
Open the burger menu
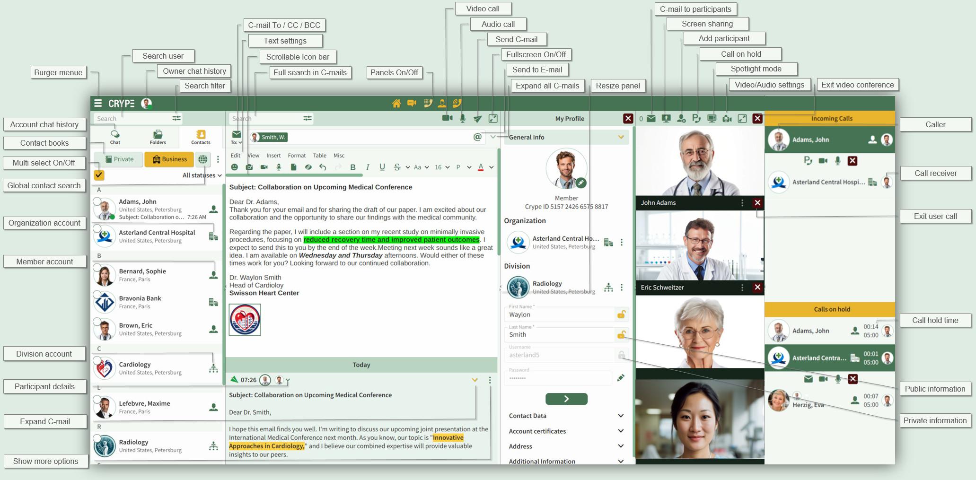pyautogui.click(x=98, y=103)
